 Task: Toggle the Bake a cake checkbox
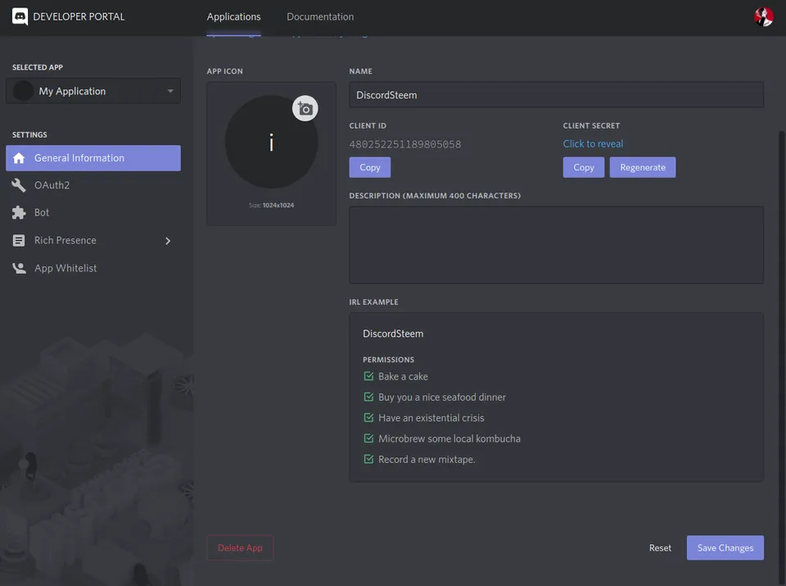pyautogui.click(x=368, y=376)
